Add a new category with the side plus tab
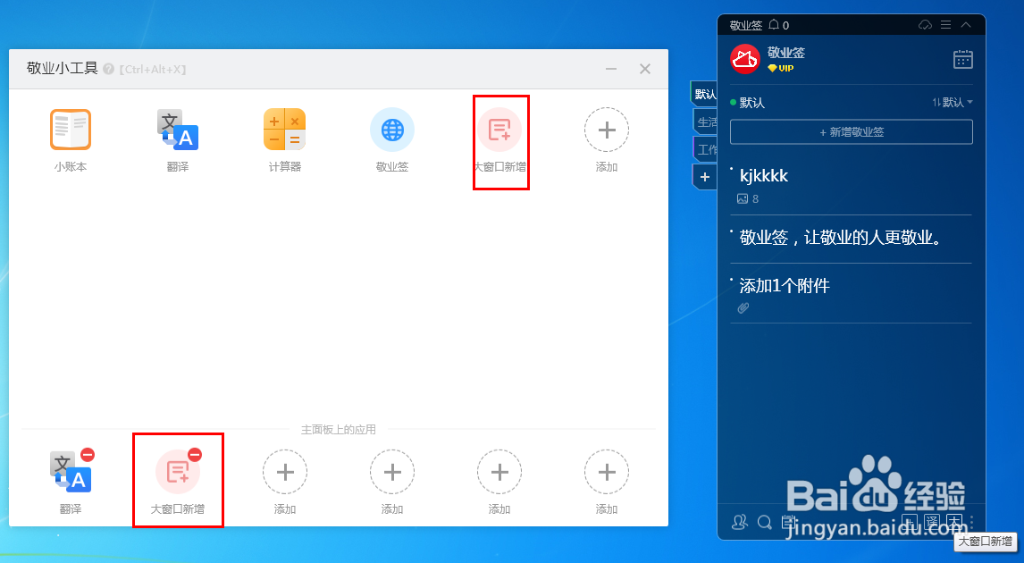The width and height of the screenshot is (1024, 563). [705, 176]
